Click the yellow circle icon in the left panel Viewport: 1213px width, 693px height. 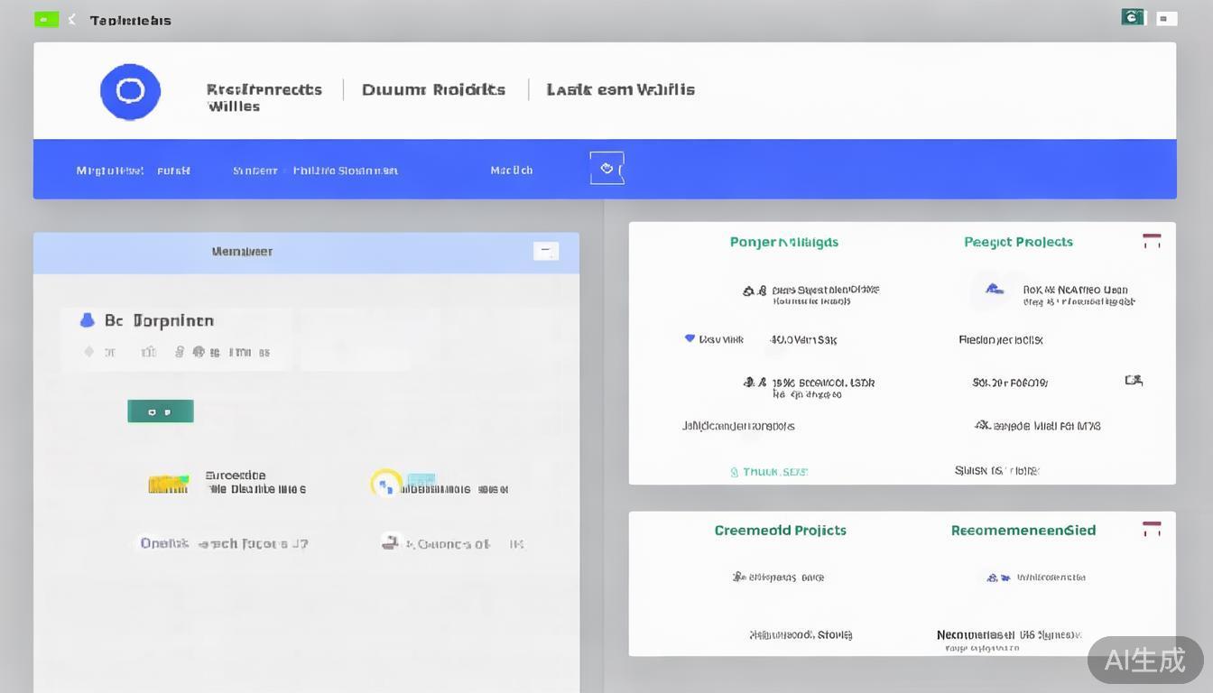[x=386, y=483]
